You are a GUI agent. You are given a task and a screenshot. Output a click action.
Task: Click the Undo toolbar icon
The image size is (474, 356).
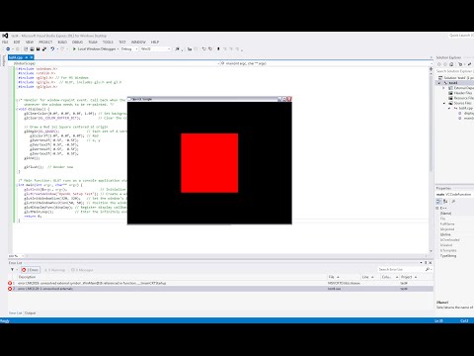[x=52, y=48]
